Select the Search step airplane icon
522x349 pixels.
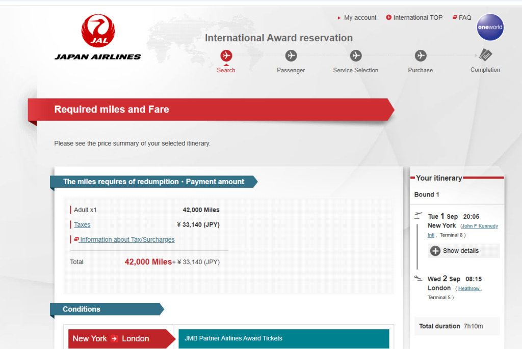tap(226, 56)
